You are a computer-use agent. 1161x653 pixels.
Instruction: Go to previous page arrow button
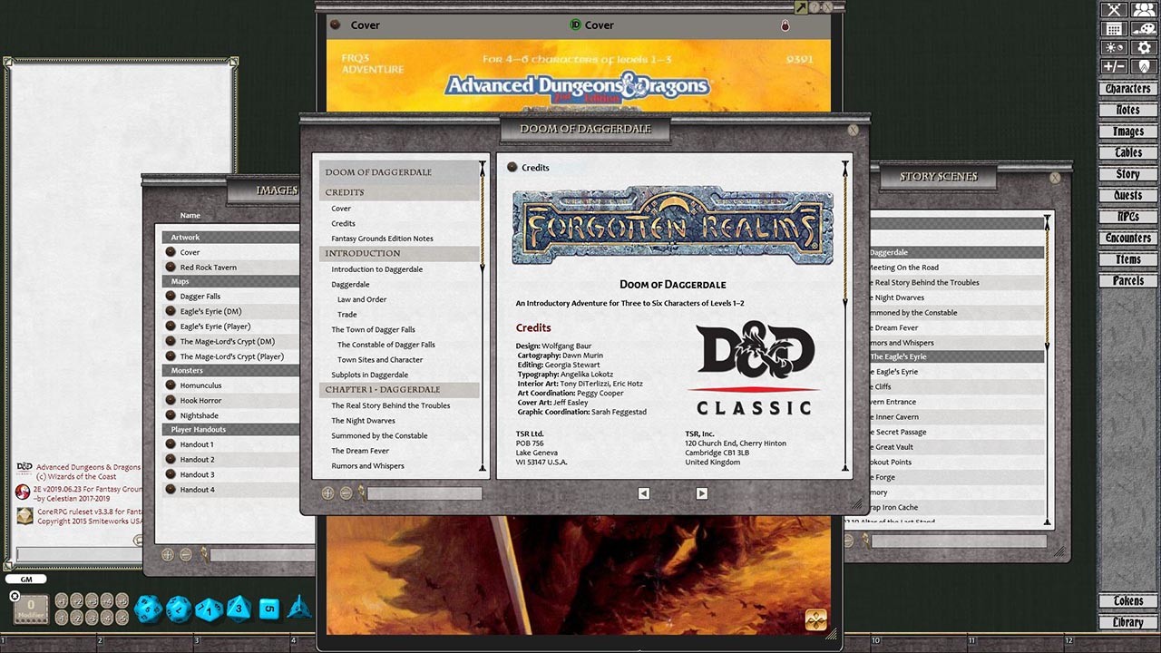tap(643, 493)
